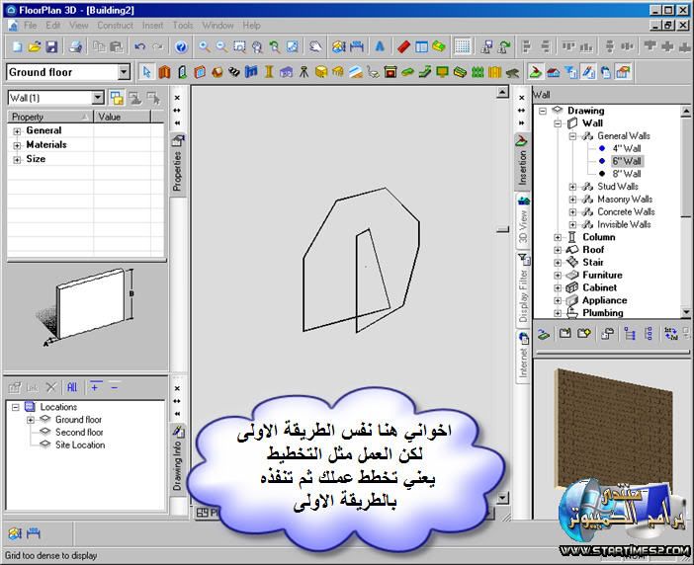Close the Properties panel with its X button
This screenshot has width=694, height=565.
point(177,98)
